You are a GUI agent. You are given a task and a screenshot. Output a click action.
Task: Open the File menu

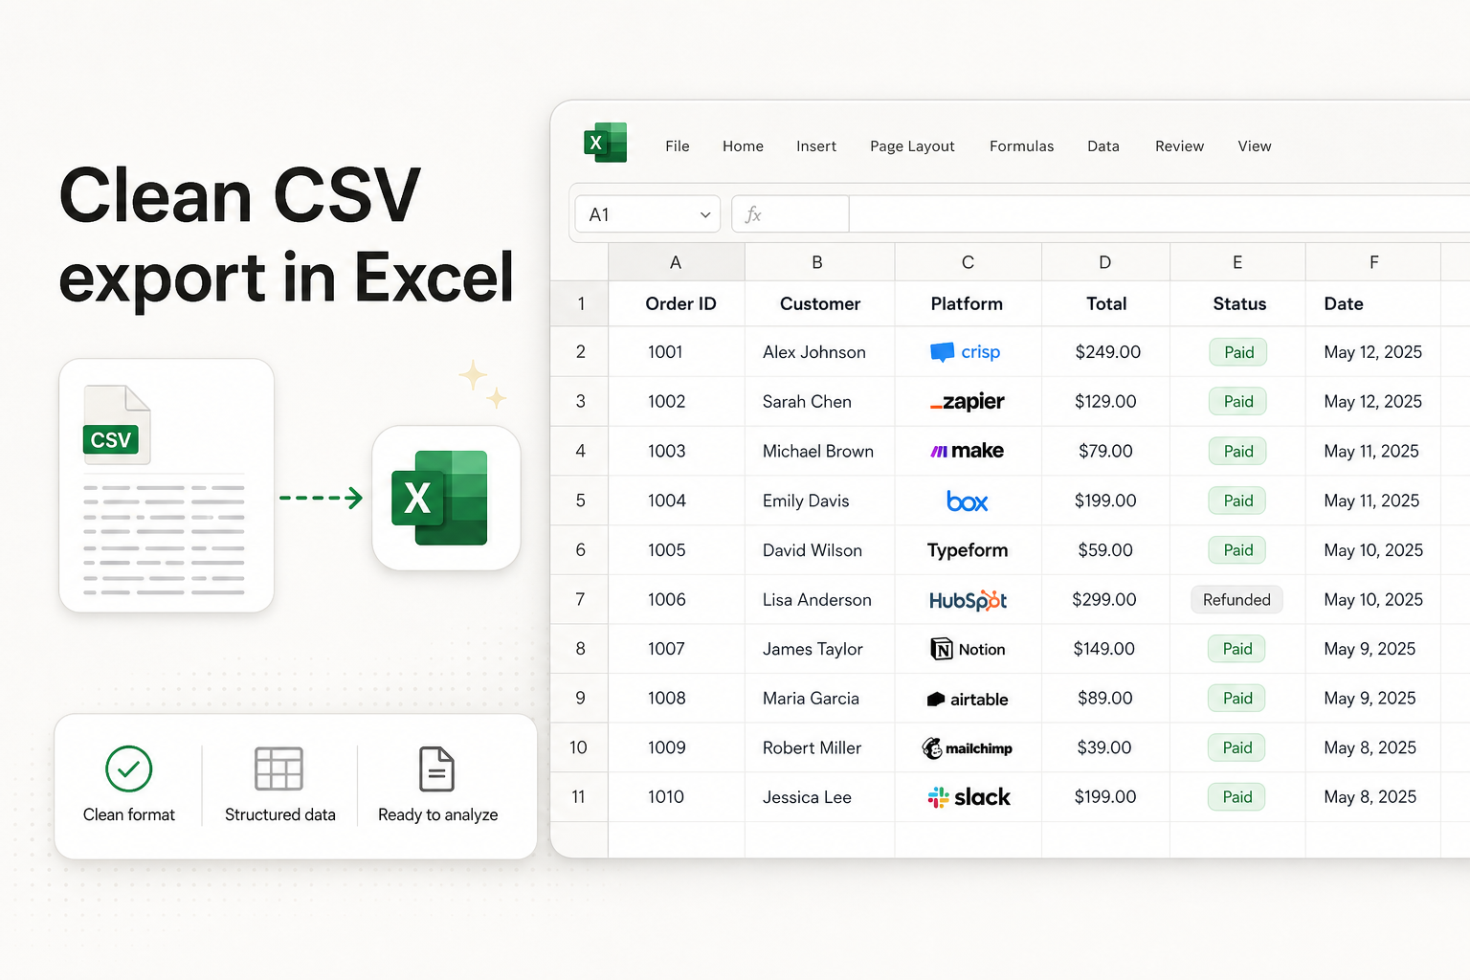pos(678,146)
